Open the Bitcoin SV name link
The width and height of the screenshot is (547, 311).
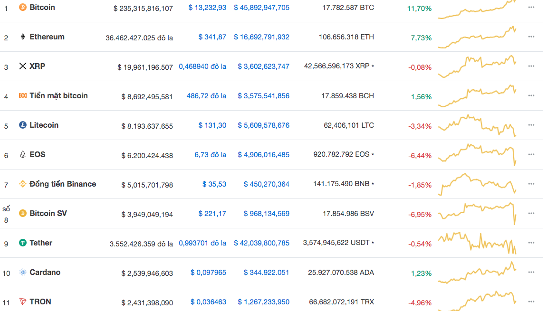[48, 213]
